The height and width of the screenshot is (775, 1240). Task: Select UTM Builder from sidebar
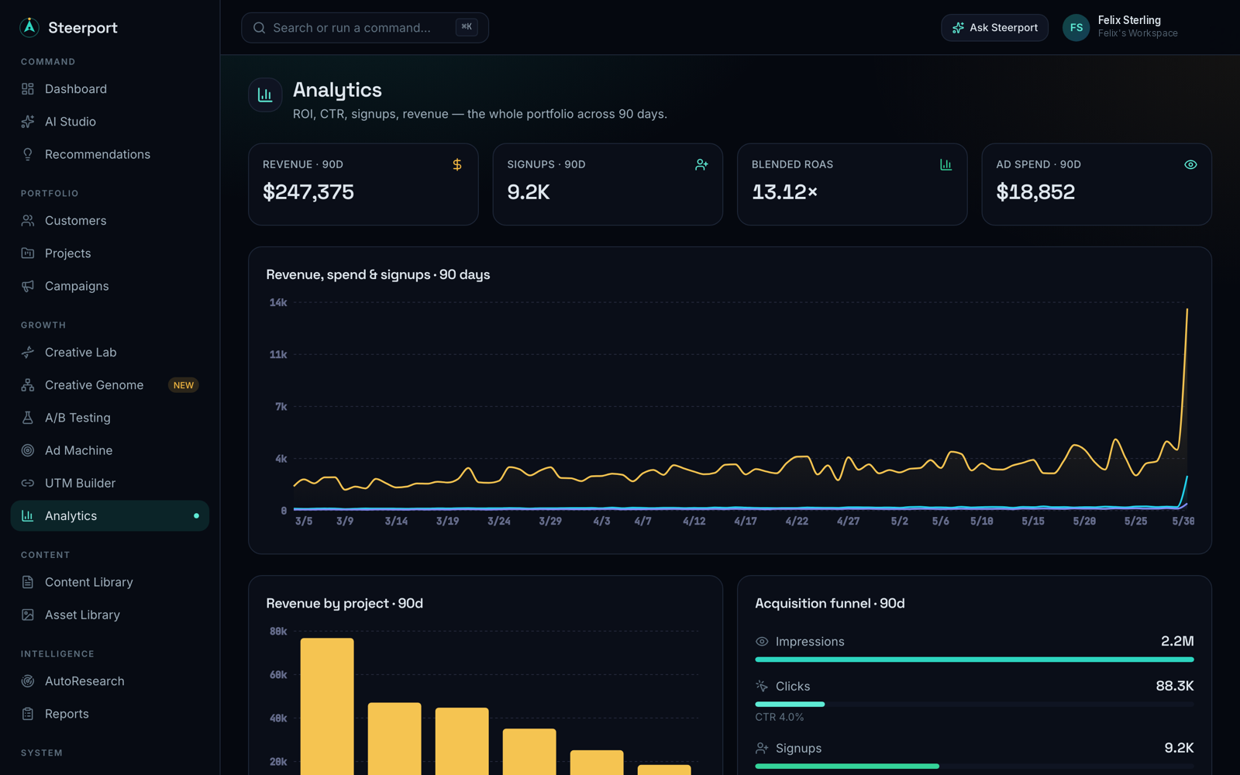tap(110, 483)
